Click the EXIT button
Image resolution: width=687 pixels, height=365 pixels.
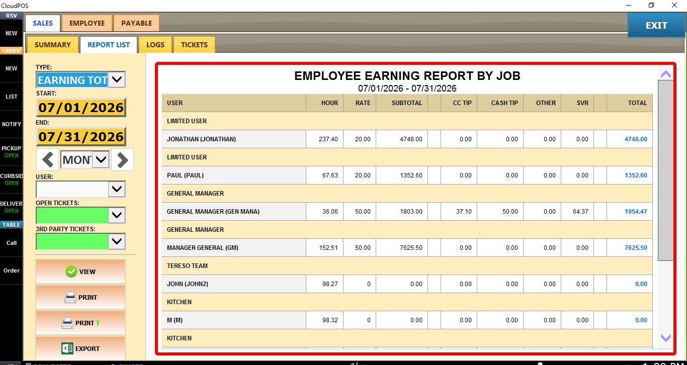coord(656,26)
